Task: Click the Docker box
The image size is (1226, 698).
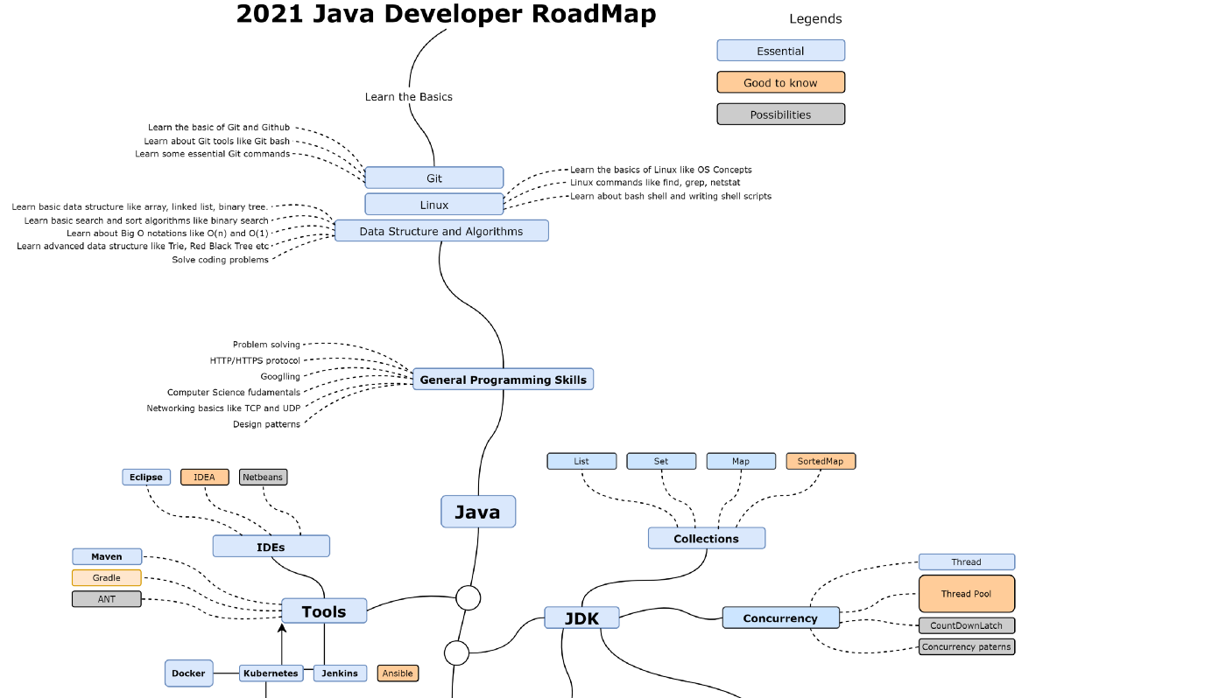Action: [188, 673]
